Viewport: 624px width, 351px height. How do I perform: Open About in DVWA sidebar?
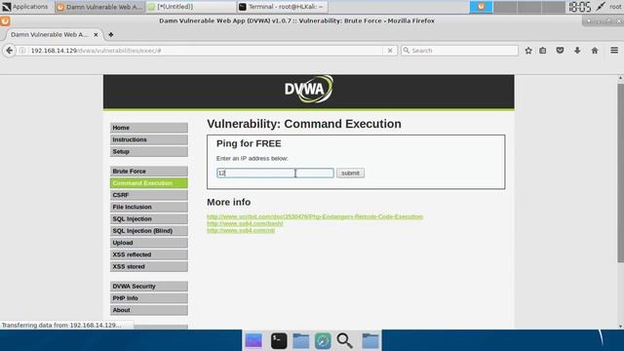(149, 310)
